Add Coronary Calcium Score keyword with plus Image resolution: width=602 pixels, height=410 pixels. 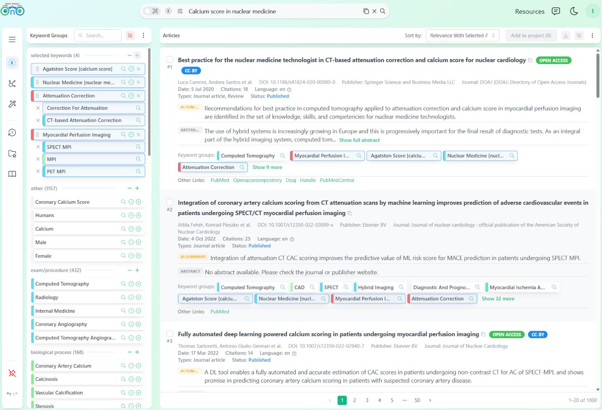tap(138, 202)
